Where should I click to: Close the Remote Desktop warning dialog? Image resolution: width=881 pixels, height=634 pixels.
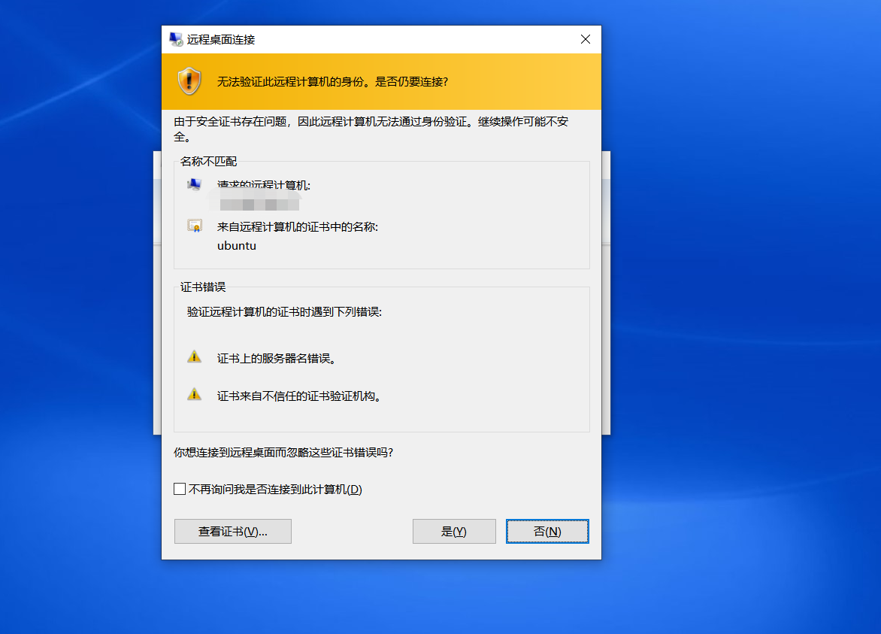585,39
